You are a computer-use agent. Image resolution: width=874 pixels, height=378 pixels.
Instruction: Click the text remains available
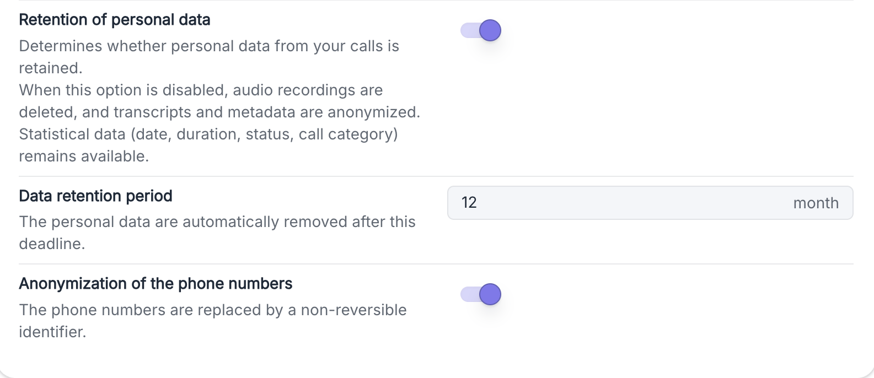coord(84,156)
